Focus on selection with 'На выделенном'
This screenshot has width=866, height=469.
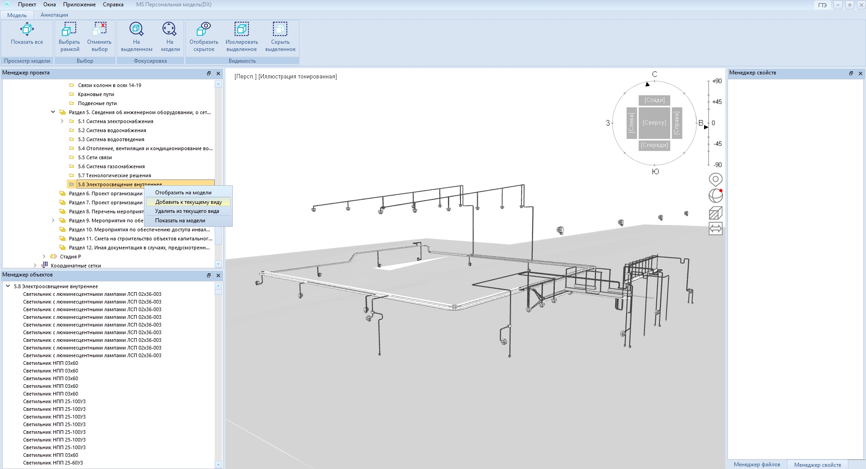(x=136, y=30)
